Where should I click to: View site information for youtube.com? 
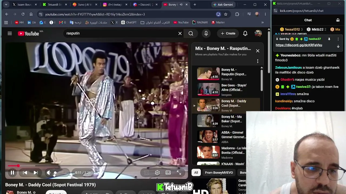pyautogui.click(x=41, y=14)
